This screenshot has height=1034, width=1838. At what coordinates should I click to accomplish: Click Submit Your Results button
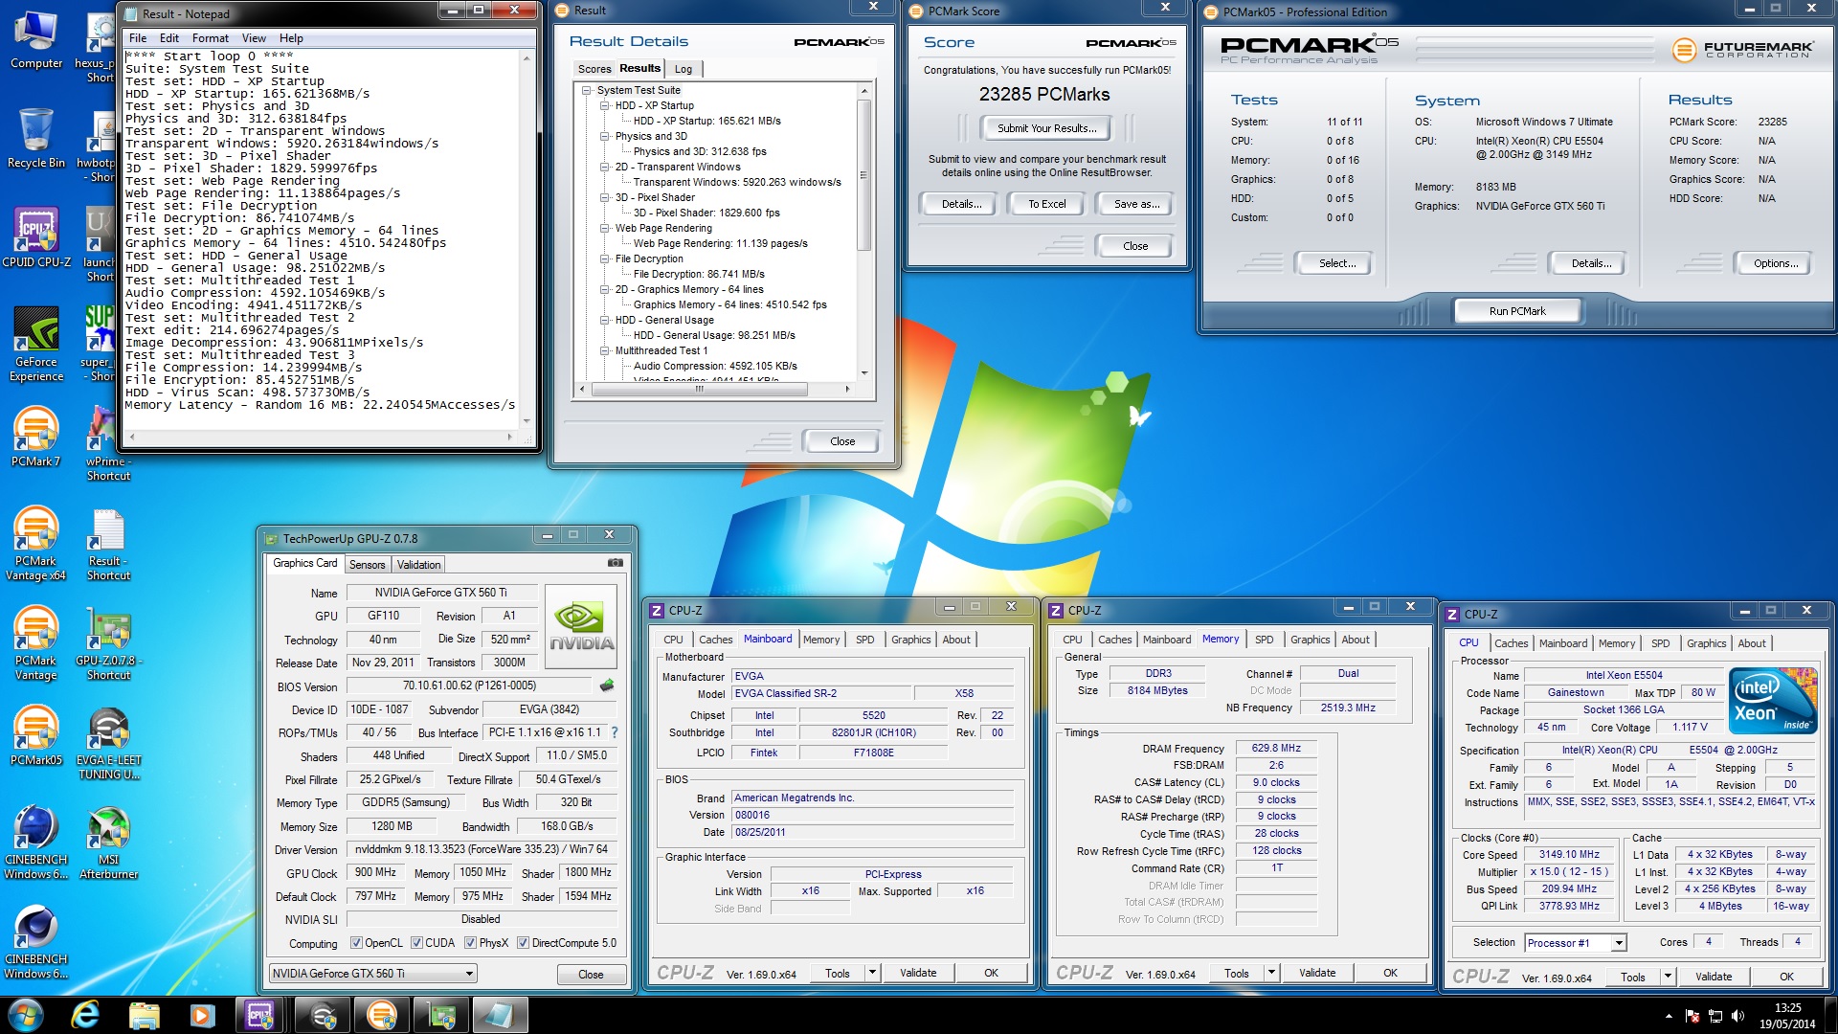pos(1046,128)
